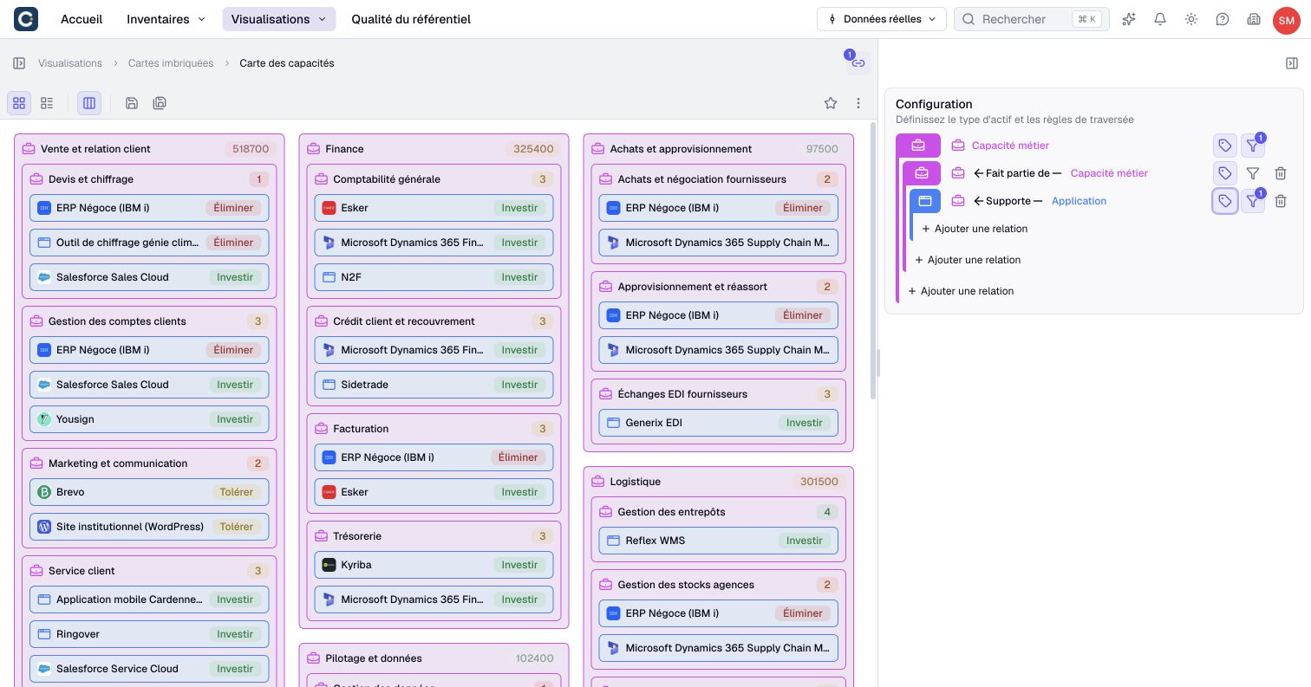Open the Inventaires dropdown menu

click(166, 19)
